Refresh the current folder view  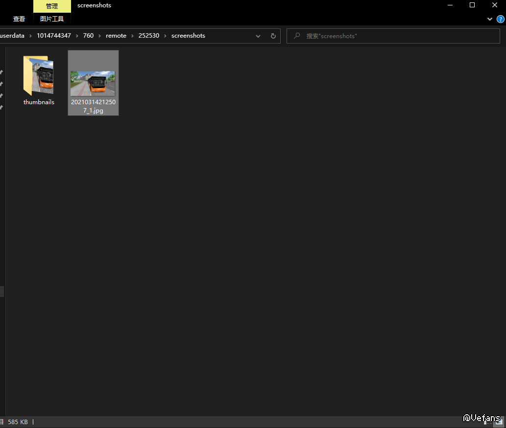(273, 36)
